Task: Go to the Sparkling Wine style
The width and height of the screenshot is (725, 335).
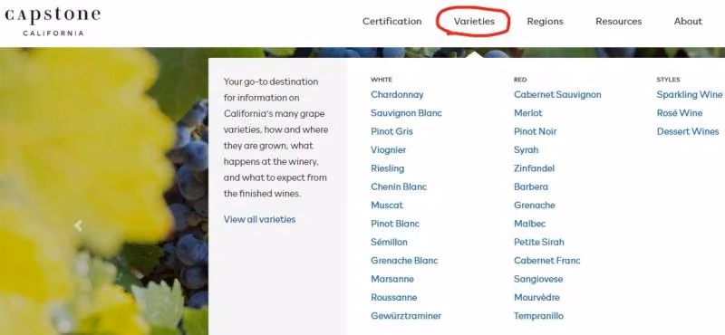Action: coord(690,95)
